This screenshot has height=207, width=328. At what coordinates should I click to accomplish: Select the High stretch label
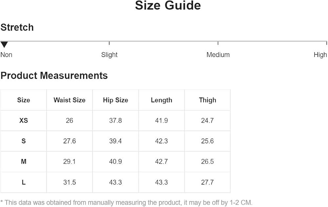coord(320,55)
